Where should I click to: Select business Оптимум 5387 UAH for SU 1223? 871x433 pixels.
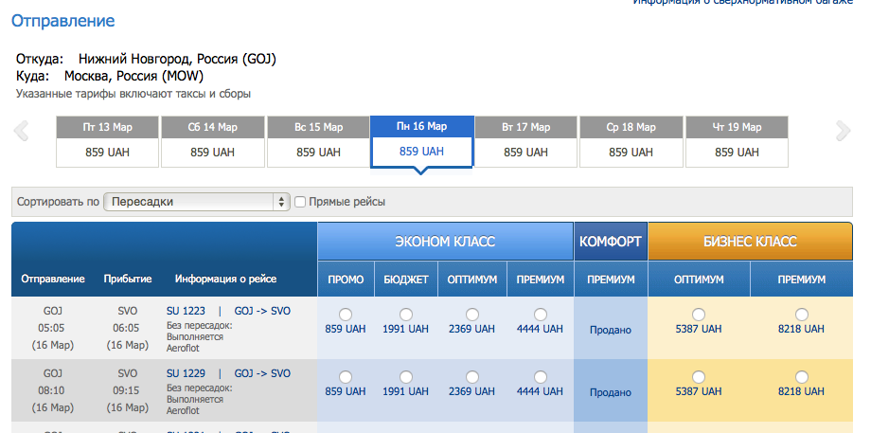[699, 315]
